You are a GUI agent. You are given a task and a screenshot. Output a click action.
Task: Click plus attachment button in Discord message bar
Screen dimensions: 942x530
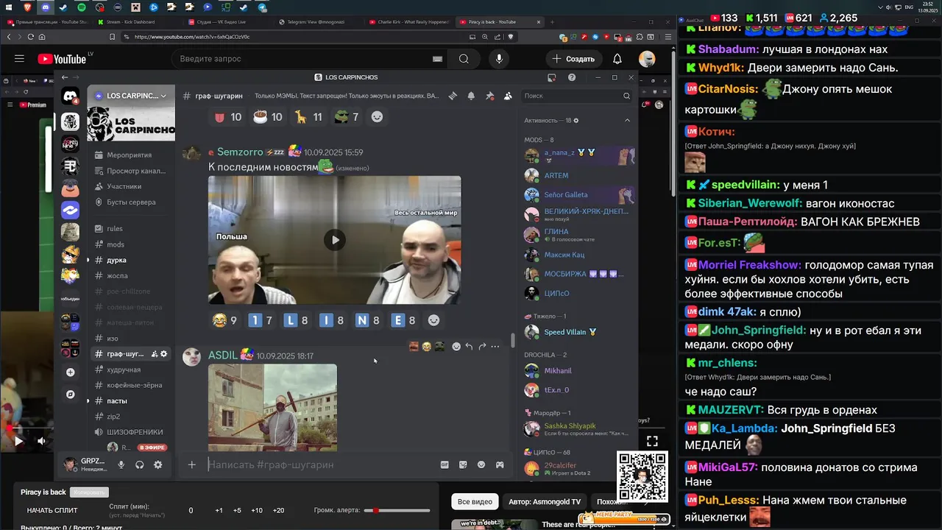[x=192, y=464]
